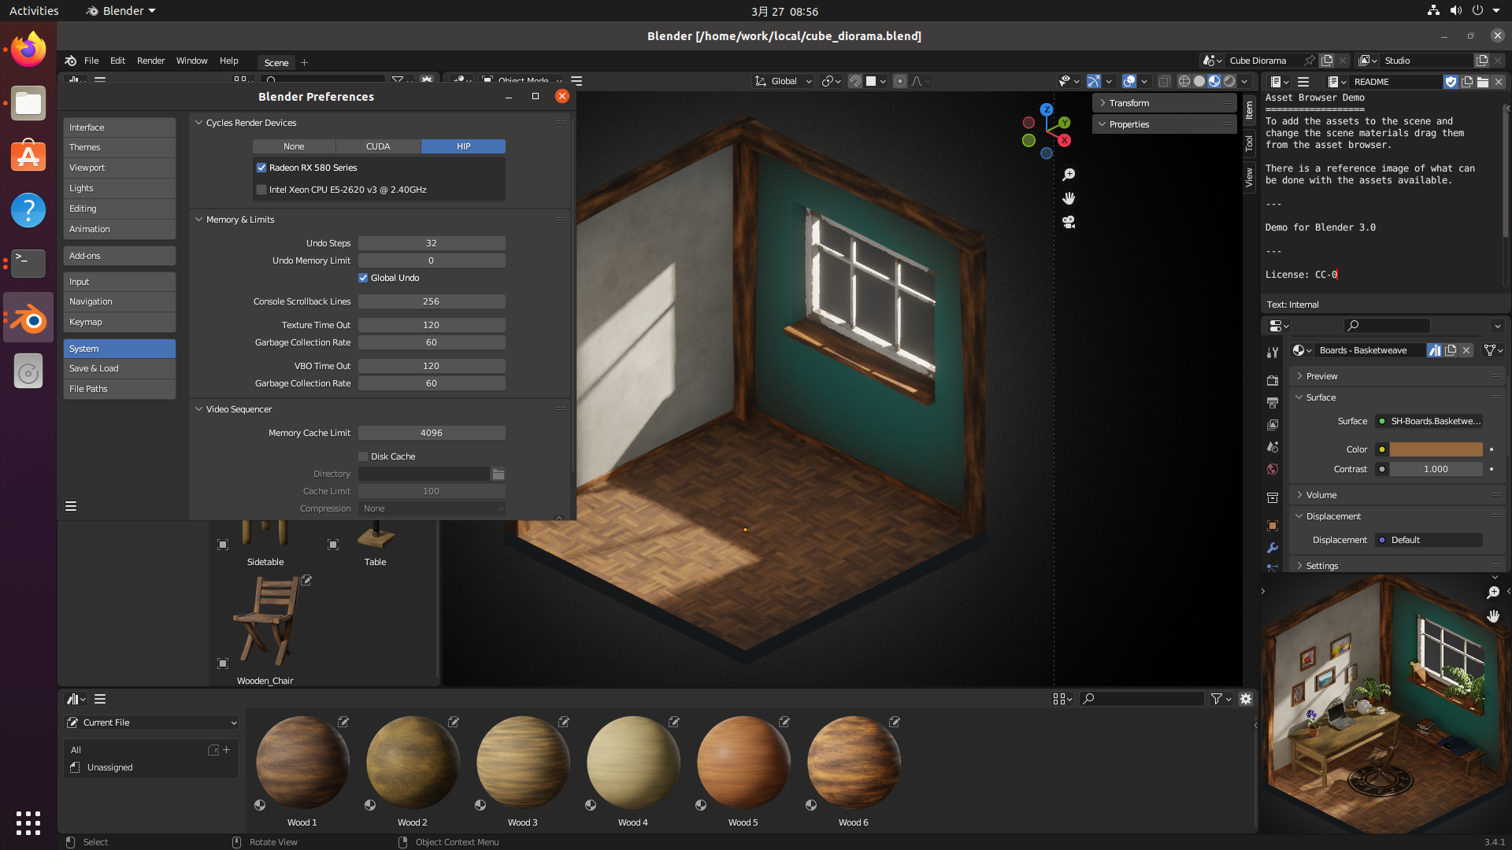
Task: Duplicate the Boards - Basketweave material
Action: pos(1451,350)
